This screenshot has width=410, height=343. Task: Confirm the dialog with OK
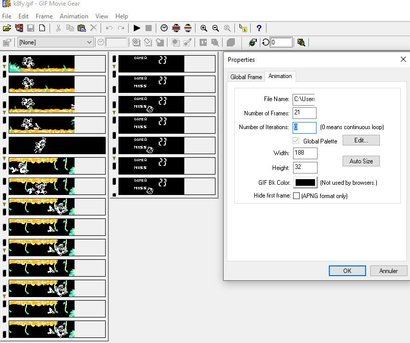[347, 271]
